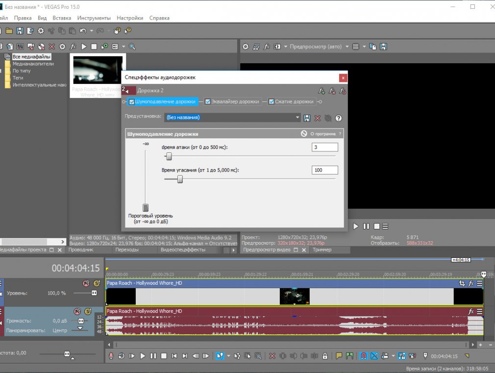Open Инструменты menu

[94, 18]
